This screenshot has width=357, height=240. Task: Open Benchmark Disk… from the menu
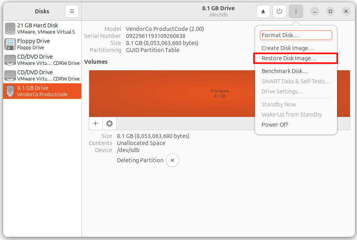[284, 71]
